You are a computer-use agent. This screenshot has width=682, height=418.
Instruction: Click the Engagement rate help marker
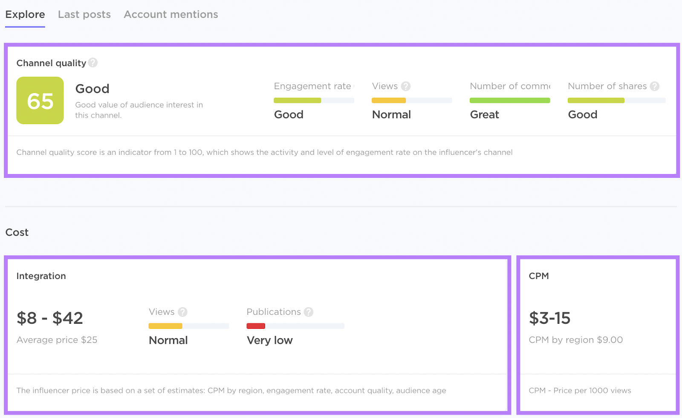(355, 86)
